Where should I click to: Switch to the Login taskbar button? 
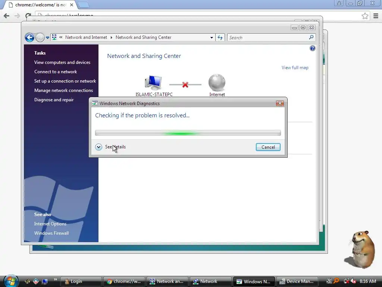(x=81, y=281)
